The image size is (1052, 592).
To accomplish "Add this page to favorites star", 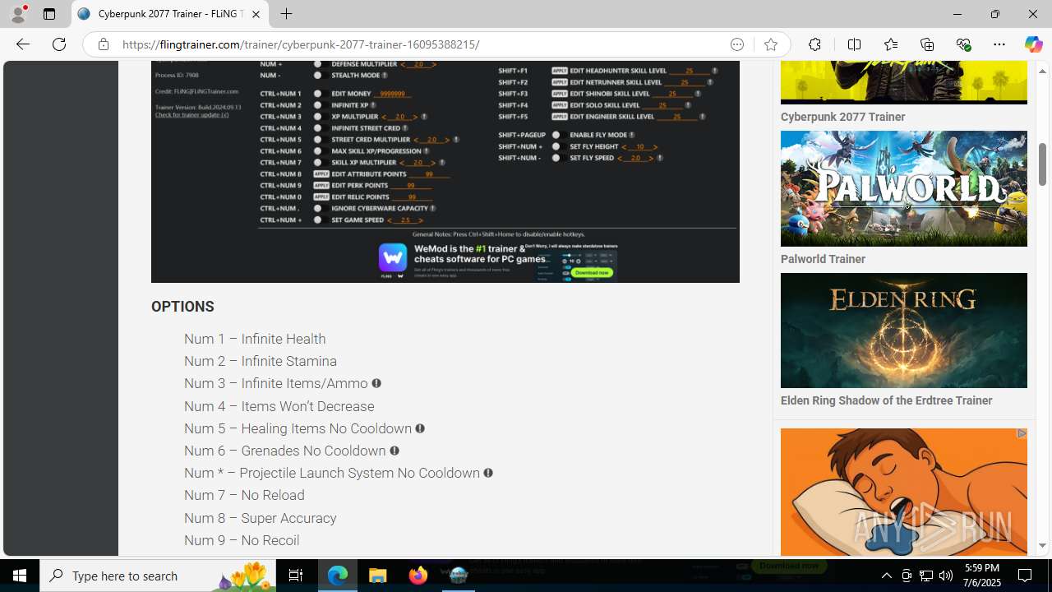I will pos(770,44).
